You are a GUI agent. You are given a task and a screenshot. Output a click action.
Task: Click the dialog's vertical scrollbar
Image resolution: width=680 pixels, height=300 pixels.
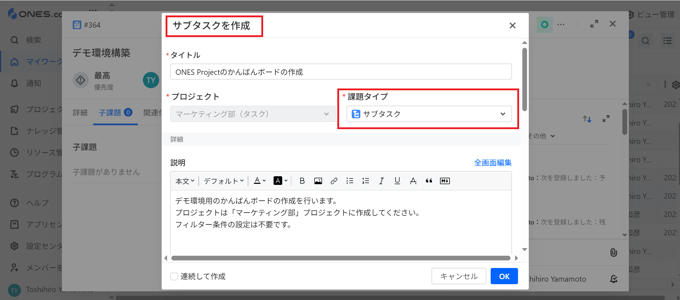tap(525, 79)
